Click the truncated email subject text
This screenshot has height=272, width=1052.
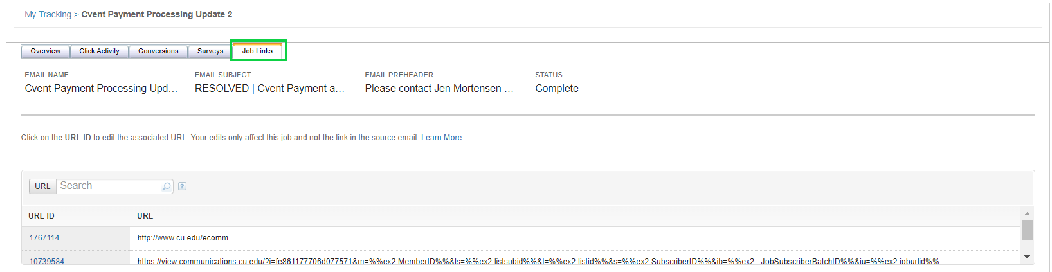269,89
